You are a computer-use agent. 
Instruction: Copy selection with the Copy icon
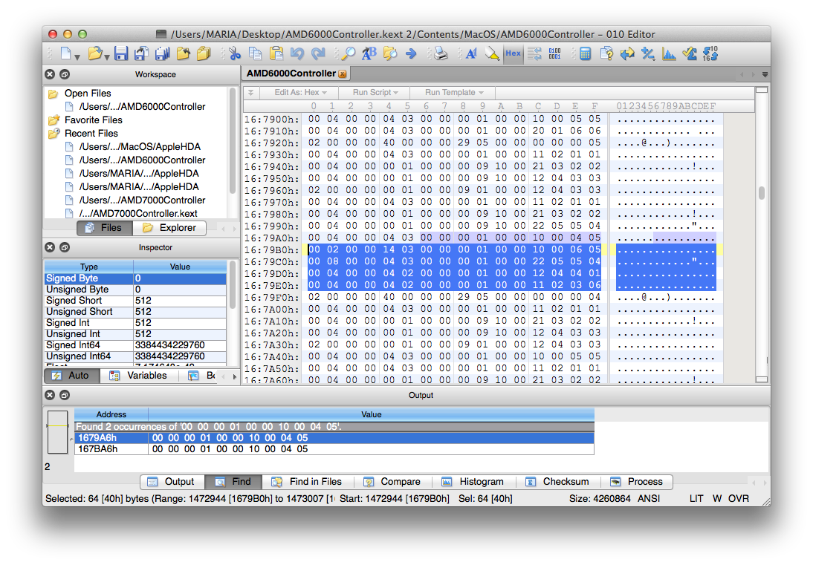coord(255,53)
